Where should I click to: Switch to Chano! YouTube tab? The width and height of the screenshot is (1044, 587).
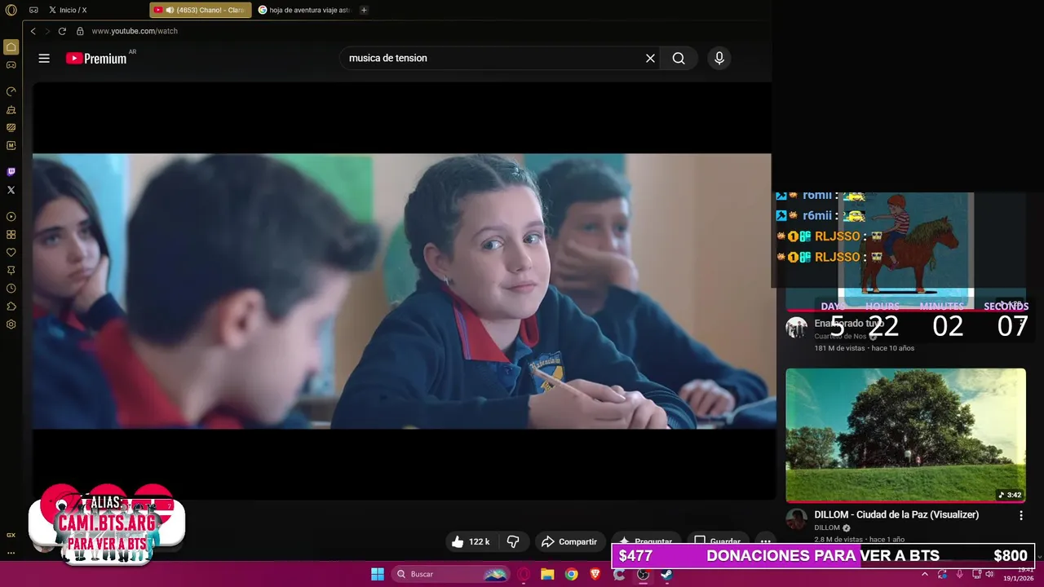(201, 10)
